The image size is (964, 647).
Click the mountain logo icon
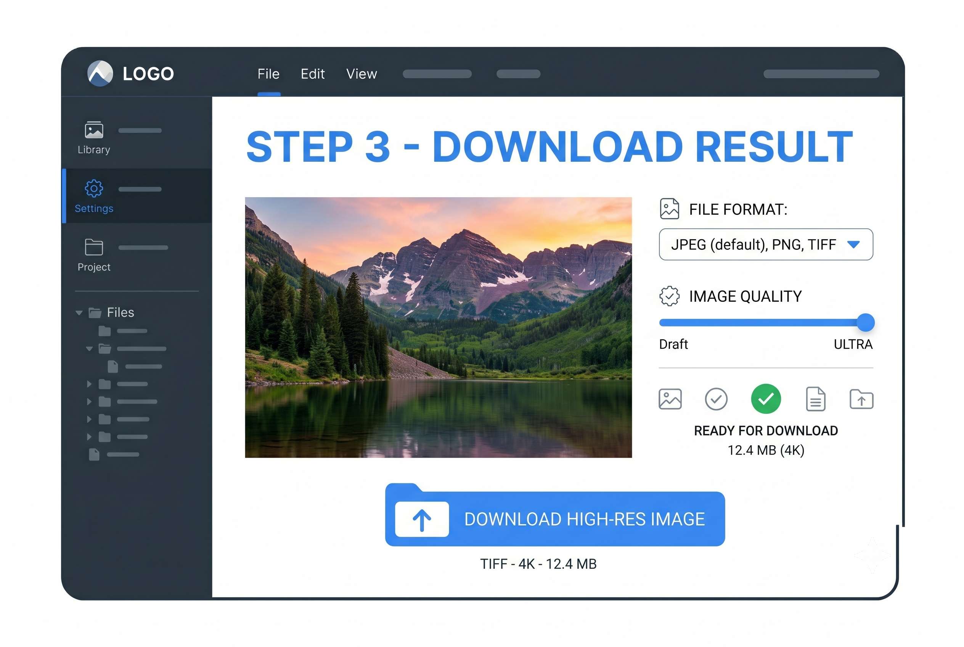pyautogui.click(x=100, y=74)
